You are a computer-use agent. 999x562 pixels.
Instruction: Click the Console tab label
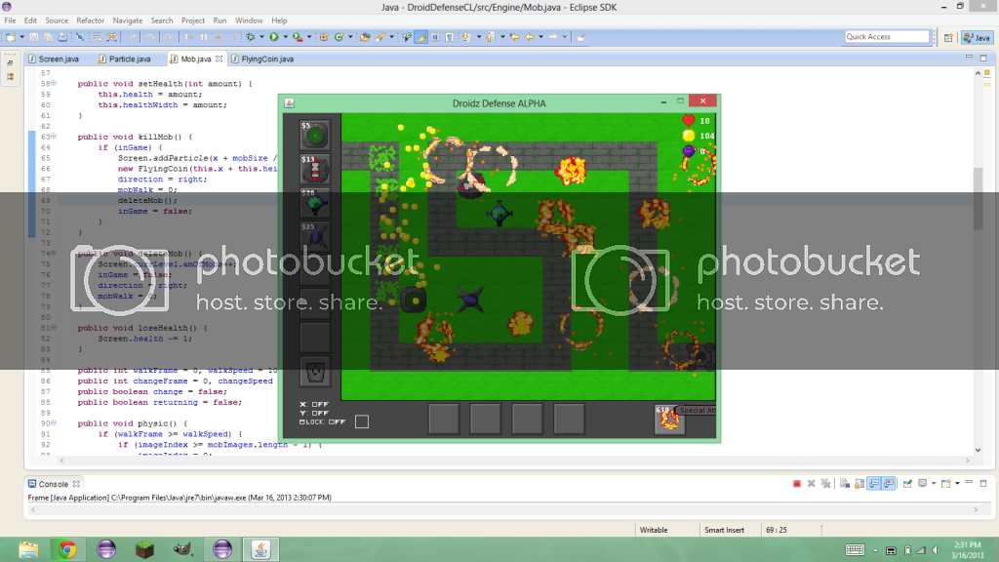coord(53,484)
